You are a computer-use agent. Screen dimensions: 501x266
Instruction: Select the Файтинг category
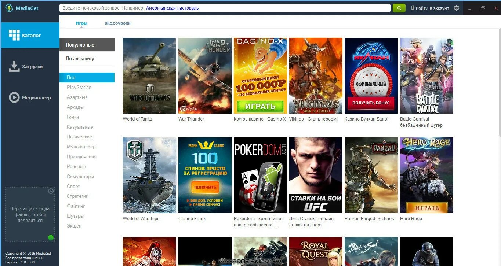[76, 206]
